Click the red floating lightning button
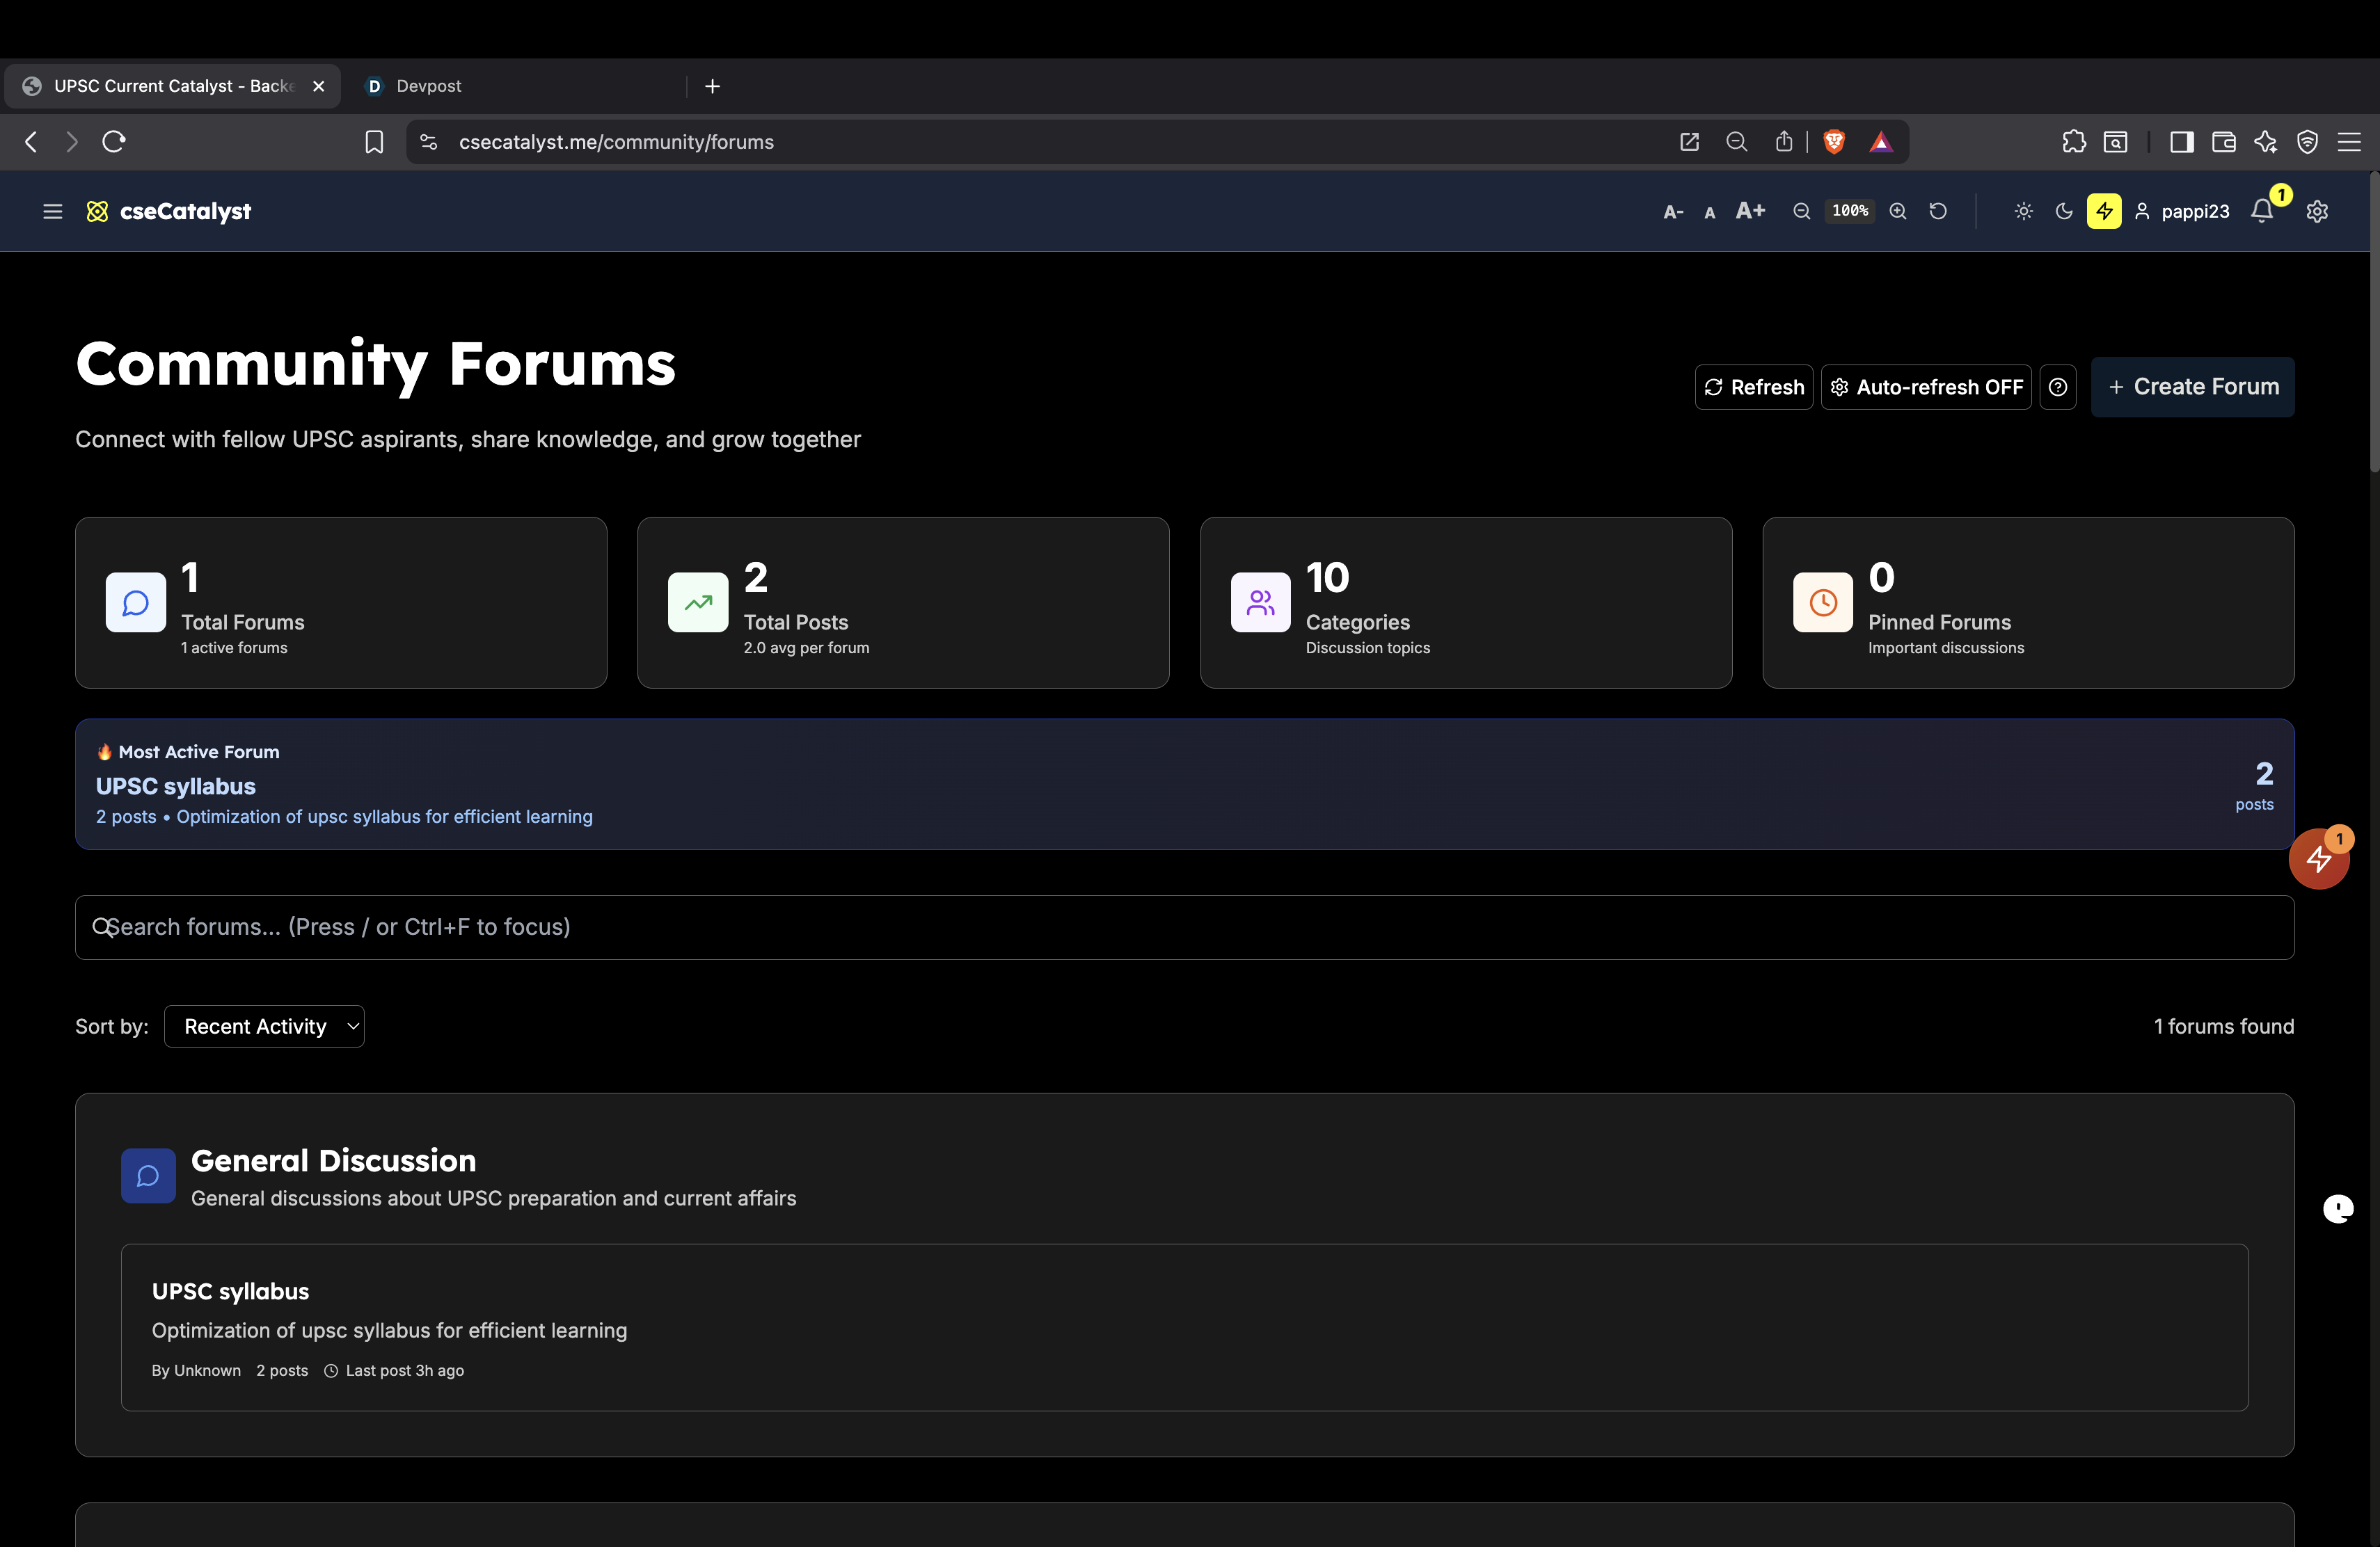The image size is (2380, 1547). click(x=2318, y=858)
